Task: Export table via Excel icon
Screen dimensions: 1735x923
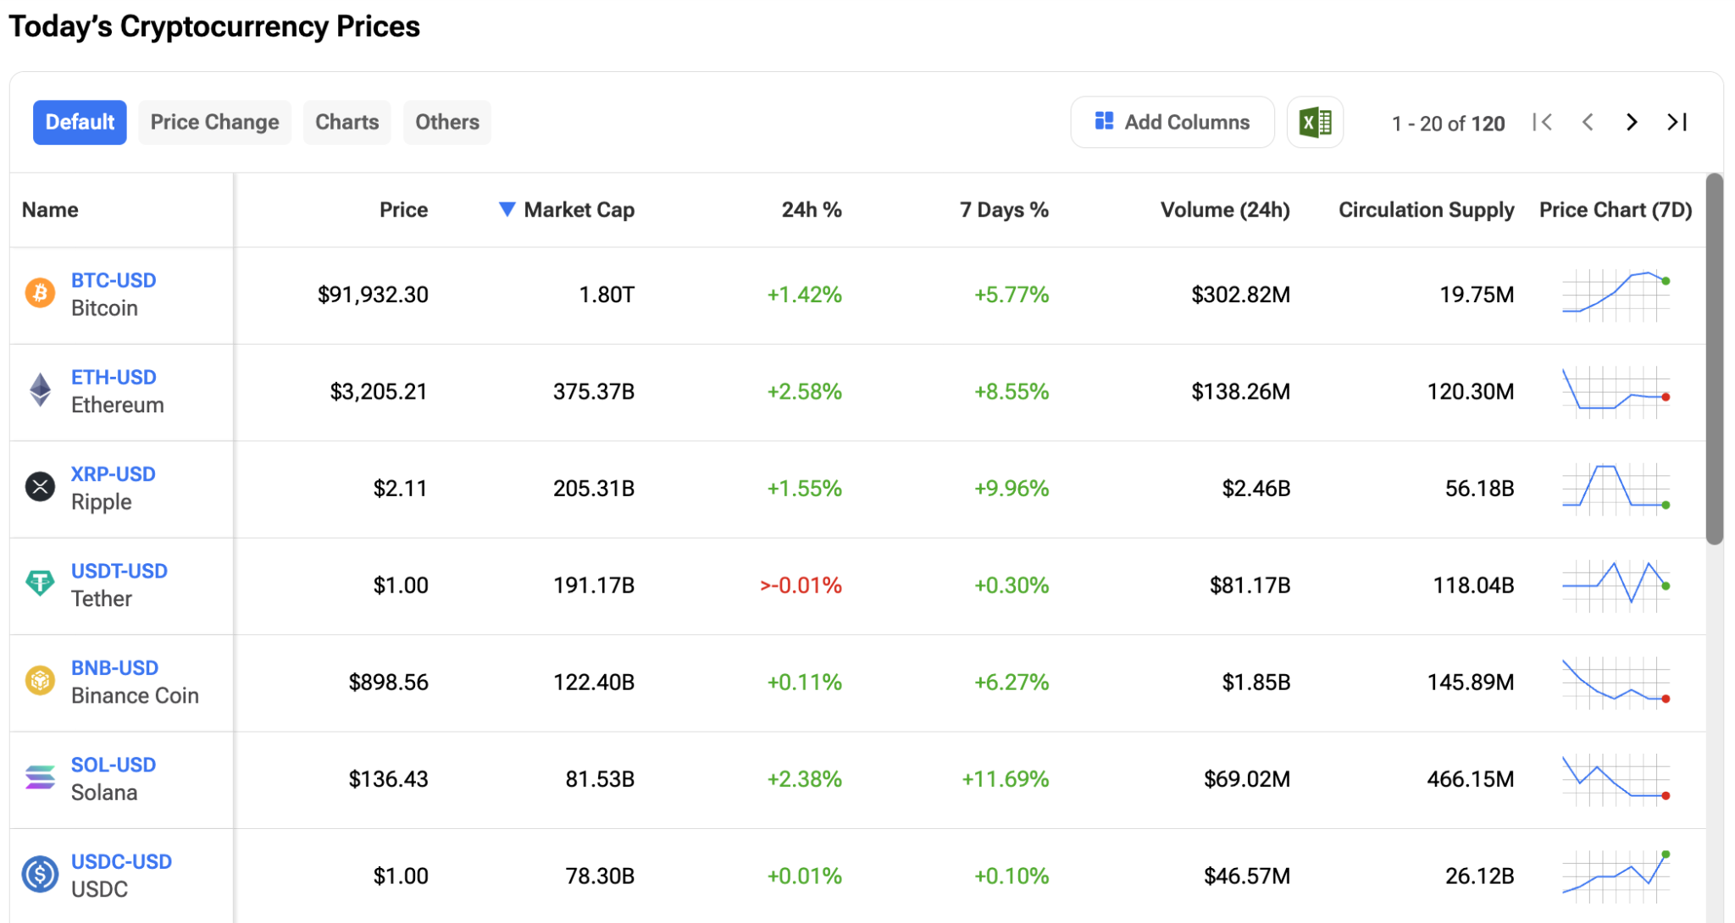Action: coord(1314,123)
